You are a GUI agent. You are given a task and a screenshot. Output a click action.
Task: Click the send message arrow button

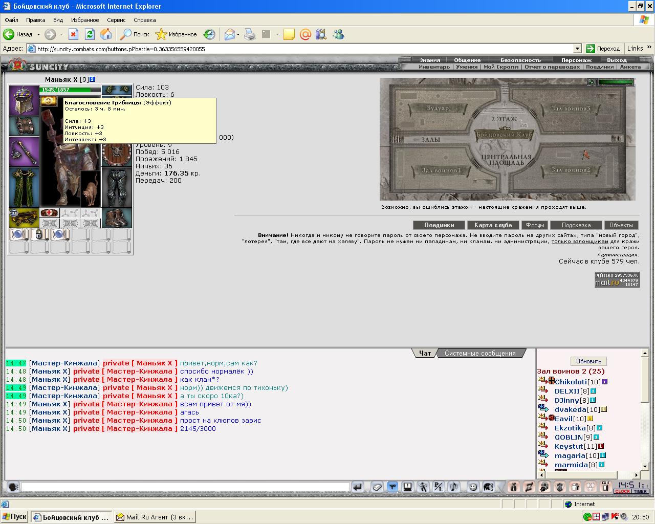pos(358,487)
